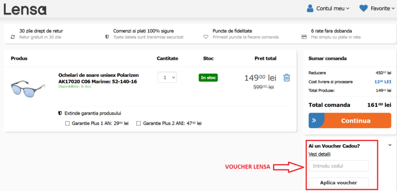Click the Puncte de fidelitate text

tap(232, 31)
